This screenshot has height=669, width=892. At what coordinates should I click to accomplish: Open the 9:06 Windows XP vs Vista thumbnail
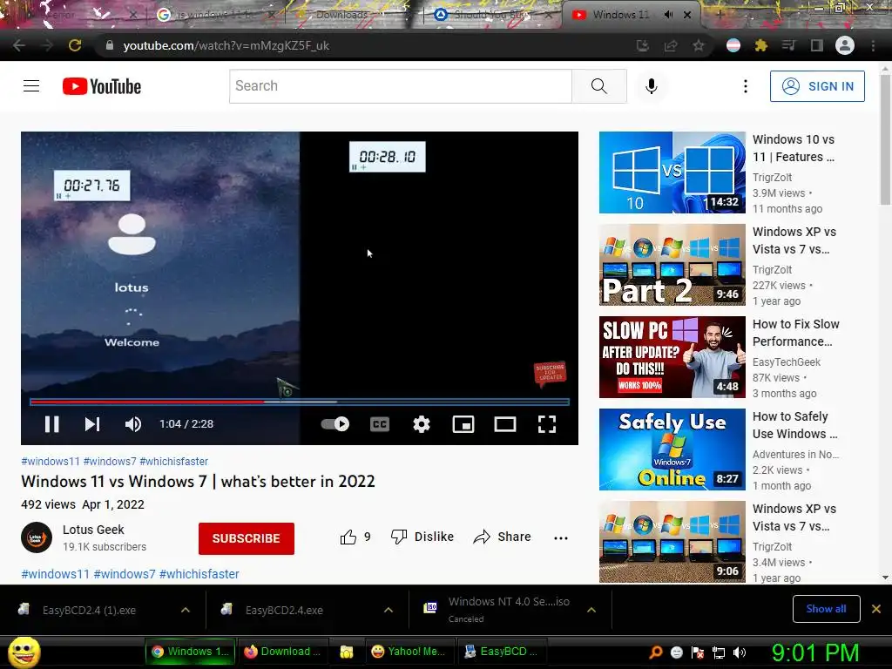coord(672,542)
